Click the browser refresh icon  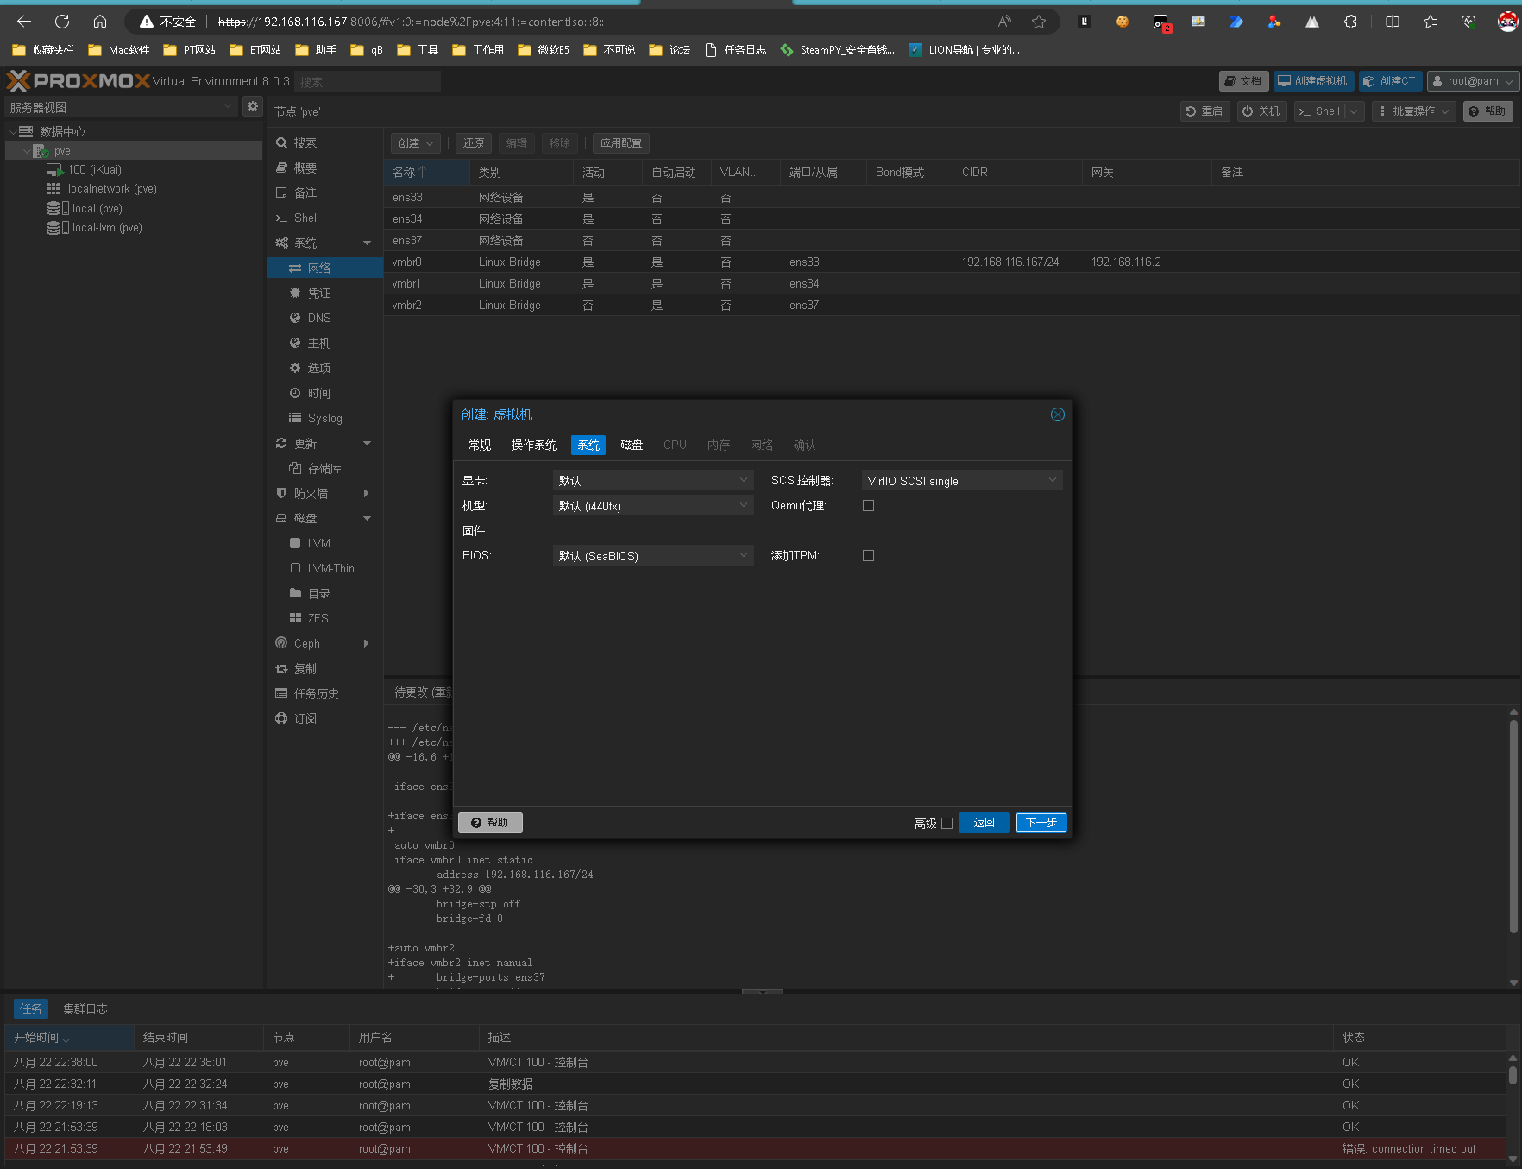pos(62,22)
